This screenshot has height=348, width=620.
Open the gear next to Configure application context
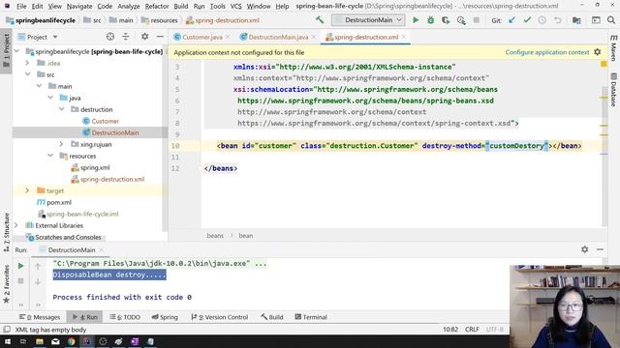click(x=598, y=52)
